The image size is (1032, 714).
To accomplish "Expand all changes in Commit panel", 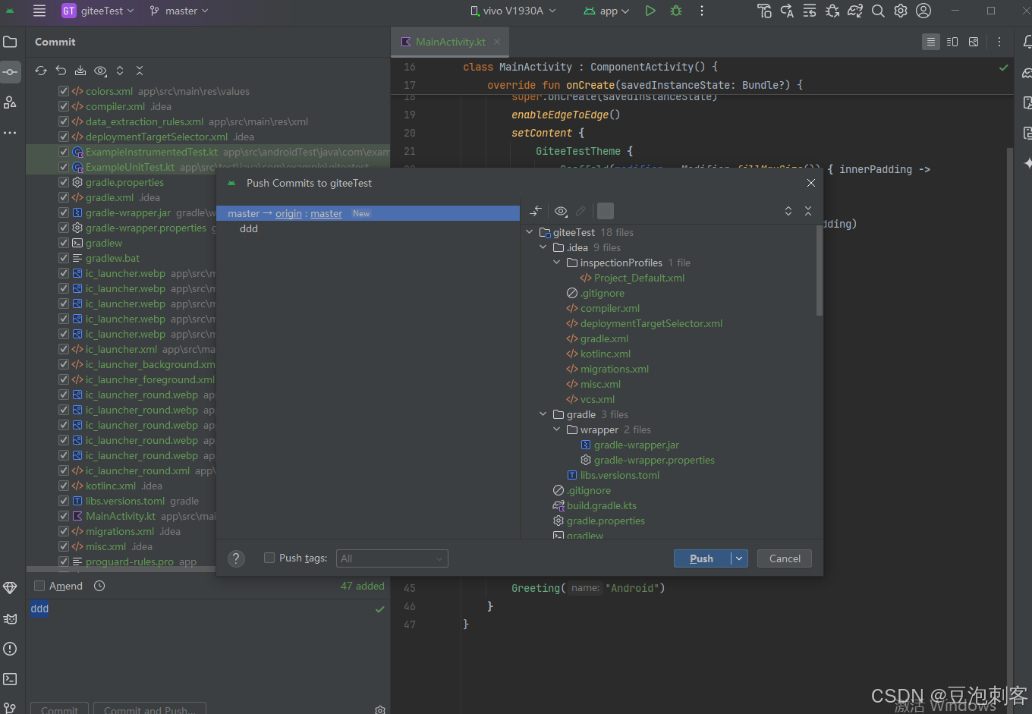I will click(x=120, y=71).
